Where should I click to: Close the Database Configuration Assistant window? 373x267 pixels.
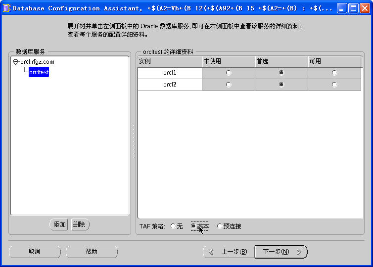365,8
